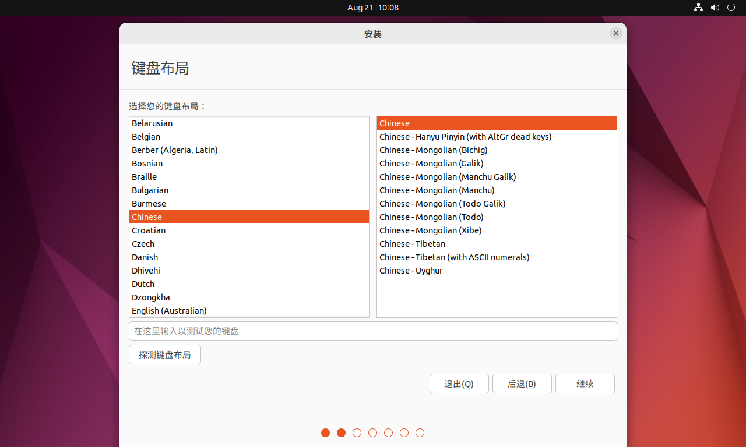Select Dzongkha keyboard layout
This screenshot has height=447, width=746.
[151, 297]
